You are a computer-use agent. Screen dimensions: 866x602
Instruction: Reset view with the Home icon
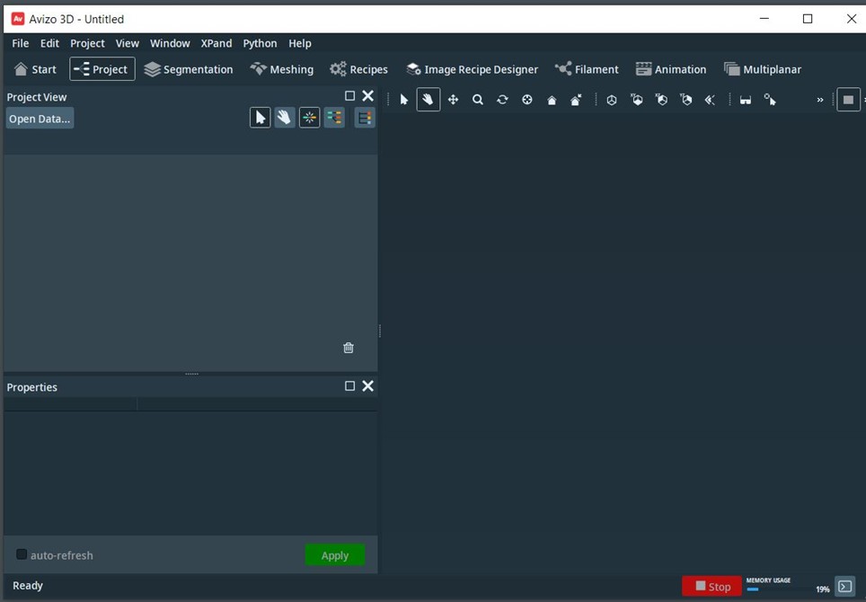click(552, 100)
